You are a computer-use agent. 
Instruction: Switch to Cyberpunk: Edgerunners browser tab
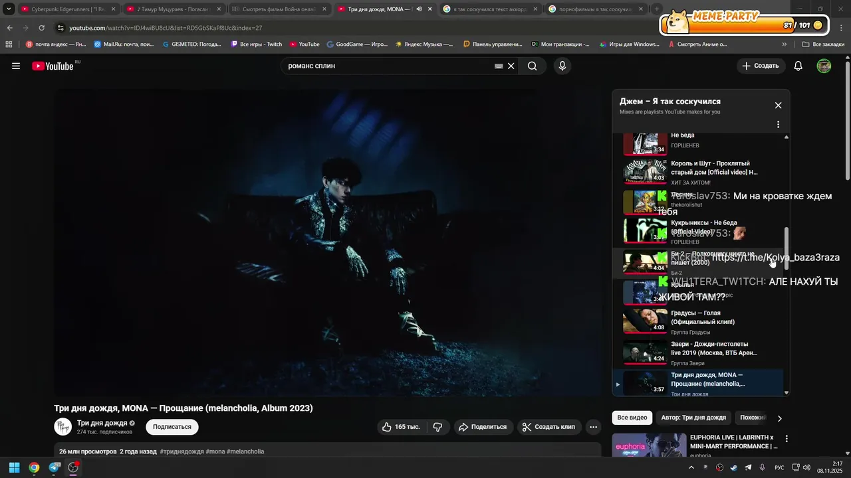point(68,9)
